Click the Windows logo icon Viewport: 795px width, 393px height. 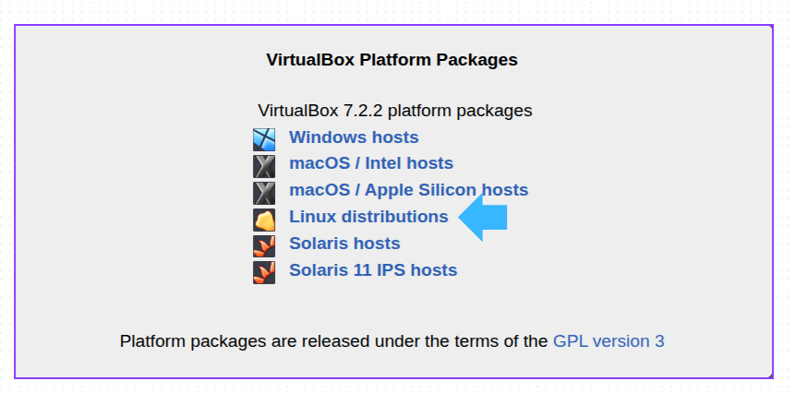click(x=264, y=139)
